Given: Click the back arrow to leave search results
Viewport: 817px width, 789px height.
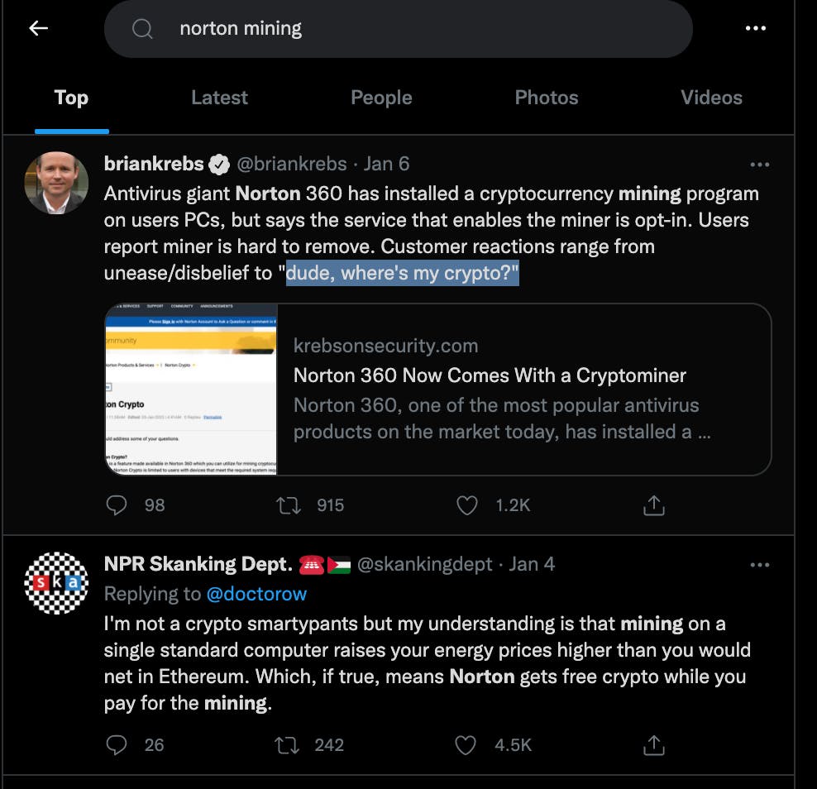Looking at the screenshot, I should (38, 28).
